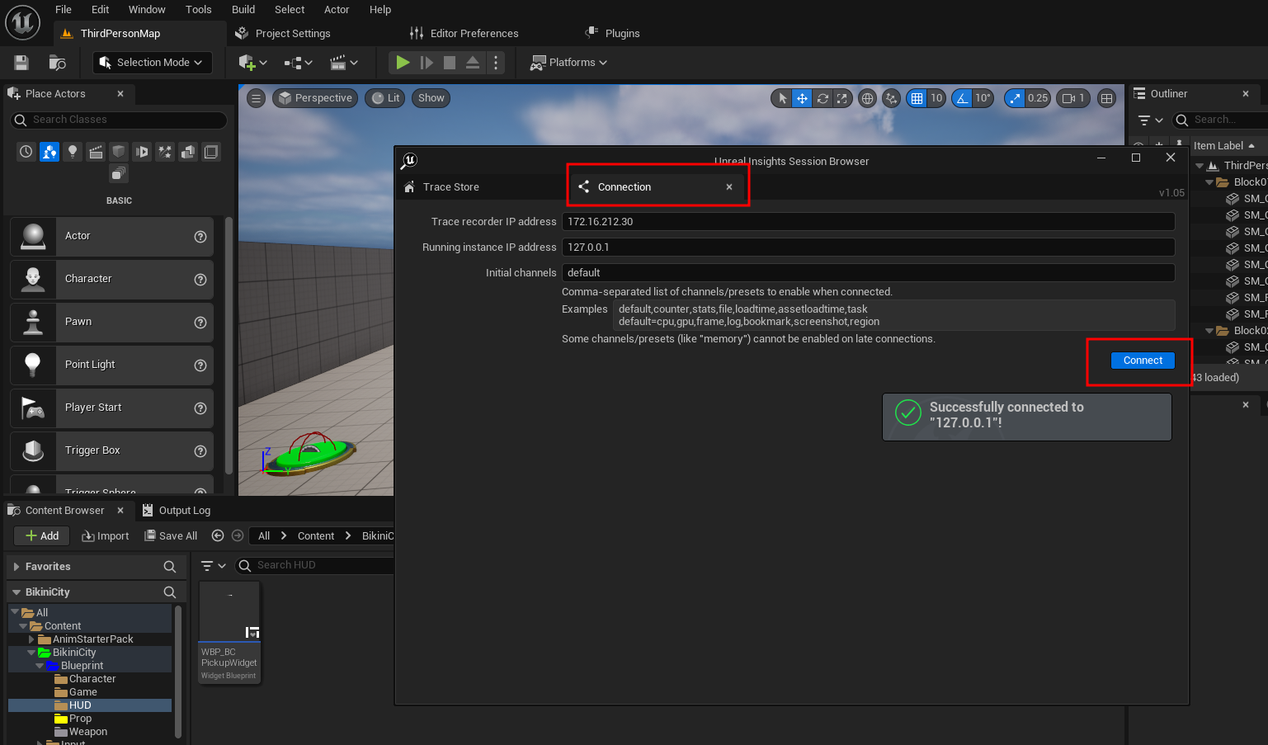Toggle world/local coordinate system globe
The width and height of the screenshot is (1268, 745).
coord(867,98)
